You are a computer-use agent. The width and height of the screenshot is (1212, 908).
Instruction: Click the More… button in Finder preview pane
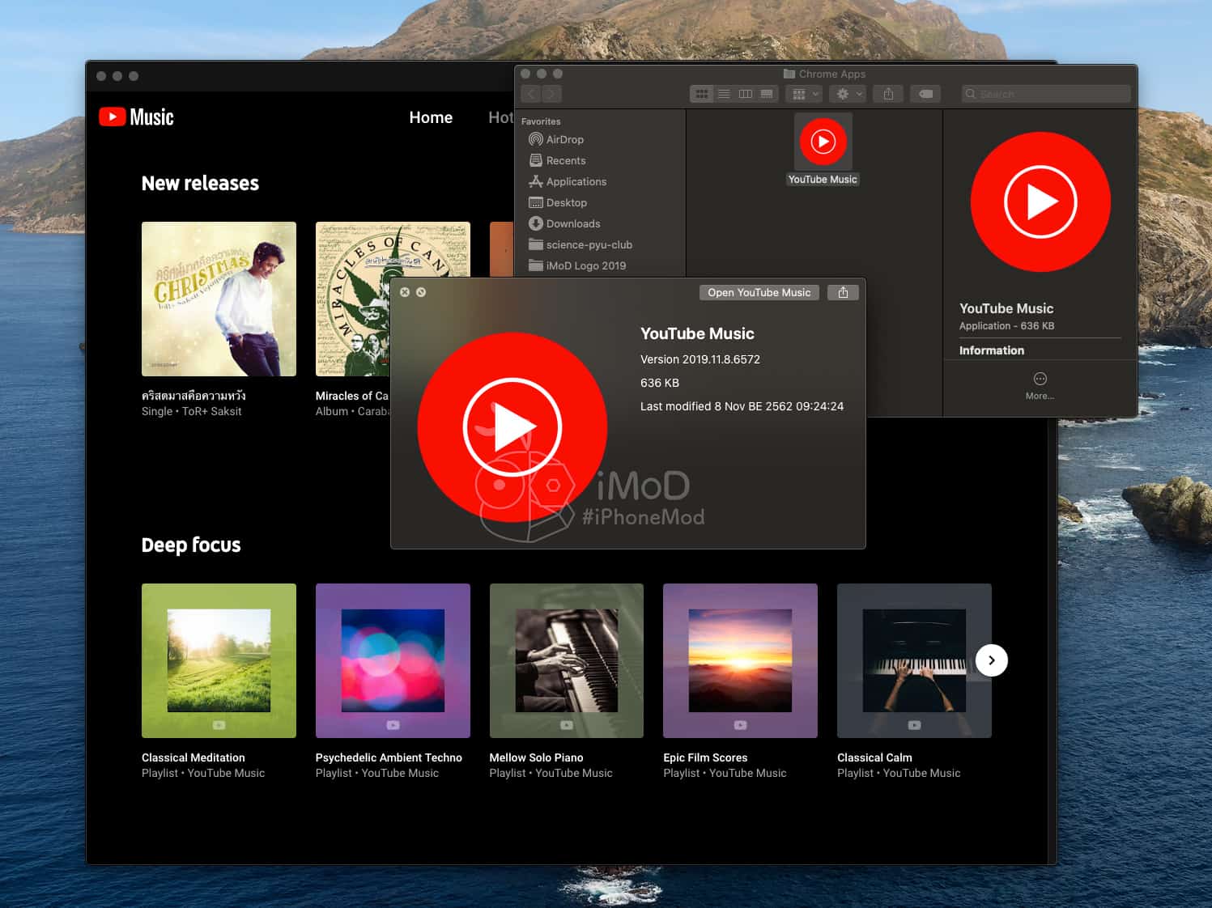pos(1040,386)
